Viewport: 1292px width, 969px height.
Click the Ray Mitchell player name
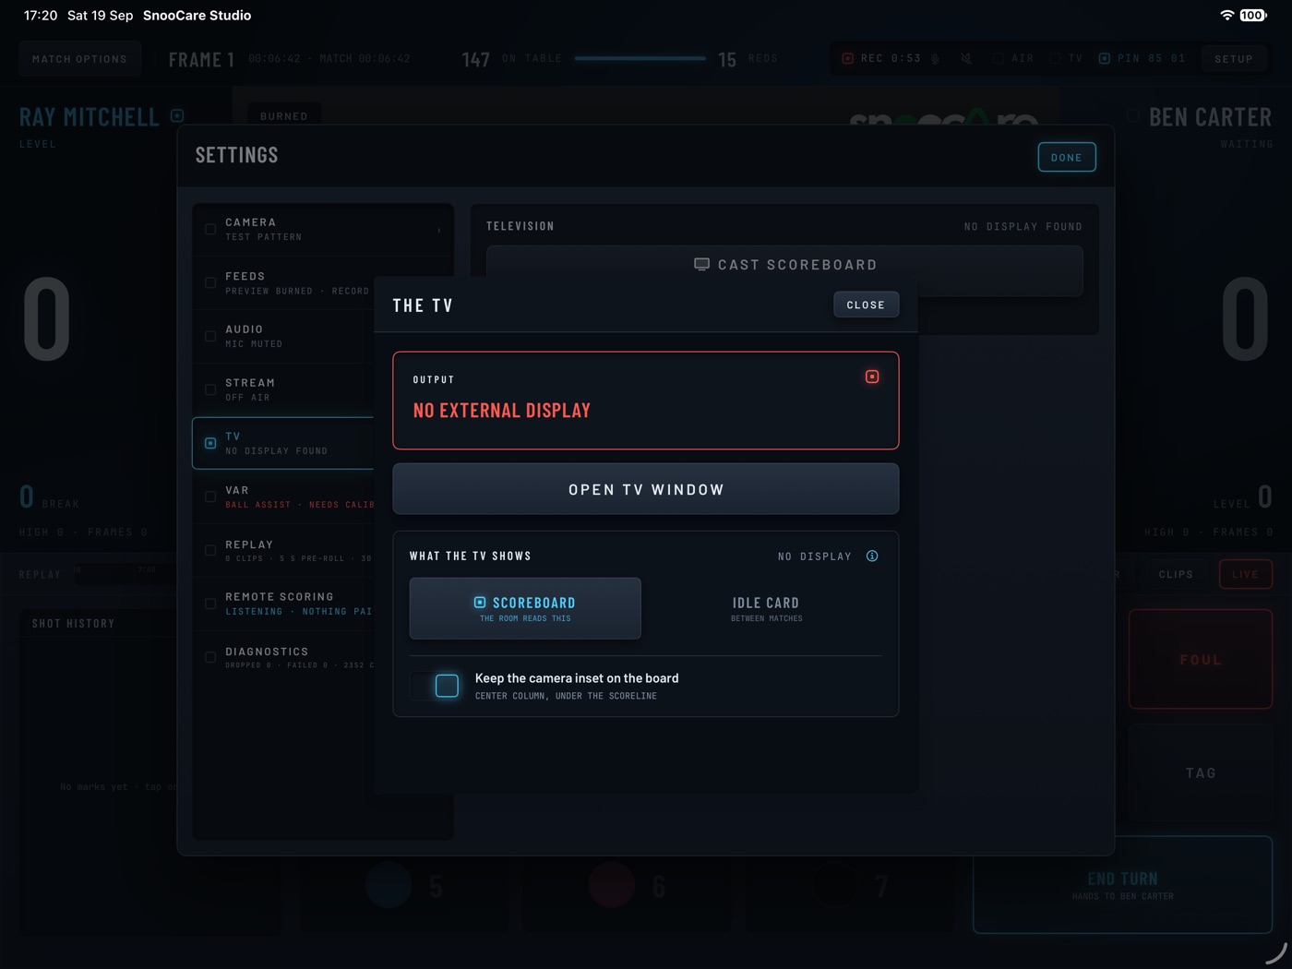click(90, 117)
